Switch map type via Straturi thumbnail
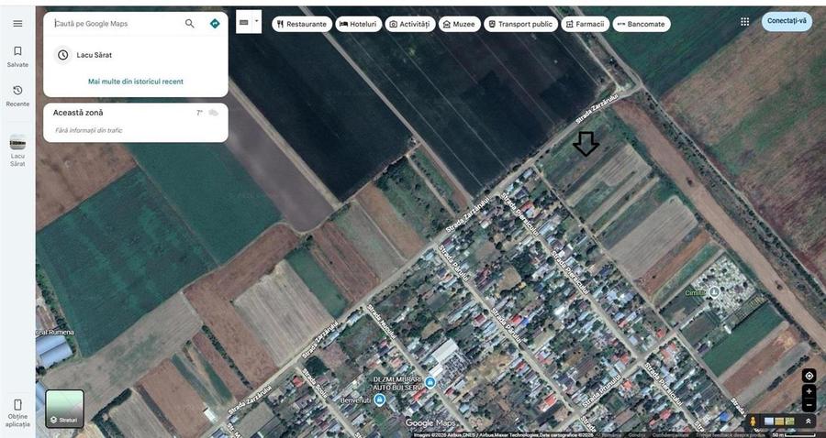The image size is (826, 438). (65, 409)
